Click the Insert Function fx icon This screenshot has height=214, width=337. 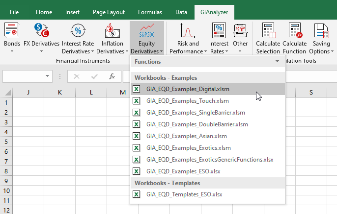pos(112,76)
